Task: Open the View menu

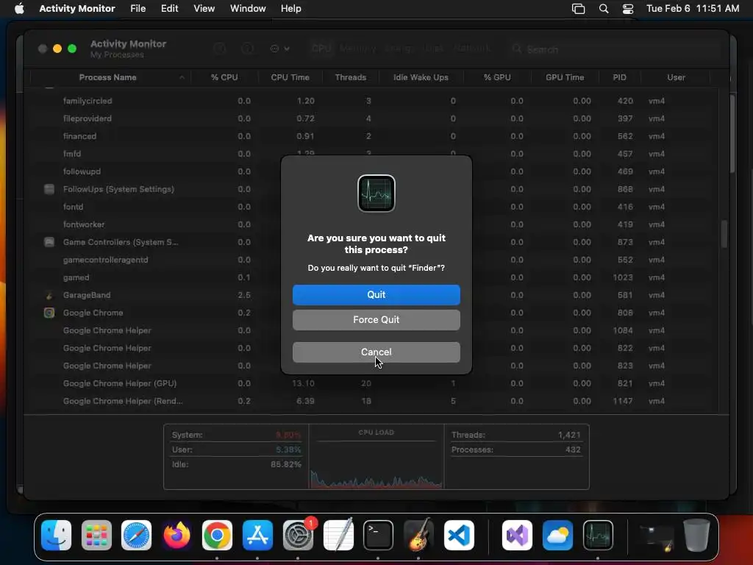Action: click(x=204, y=8)
